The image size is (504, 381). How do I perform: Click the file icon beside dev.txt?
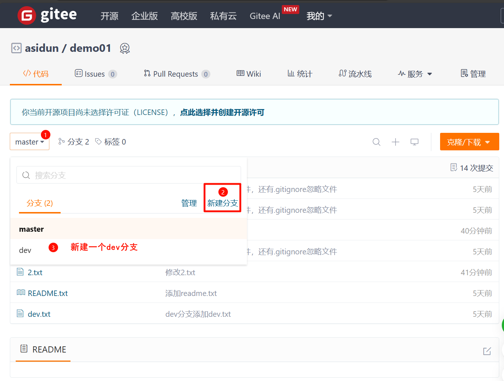20,313
